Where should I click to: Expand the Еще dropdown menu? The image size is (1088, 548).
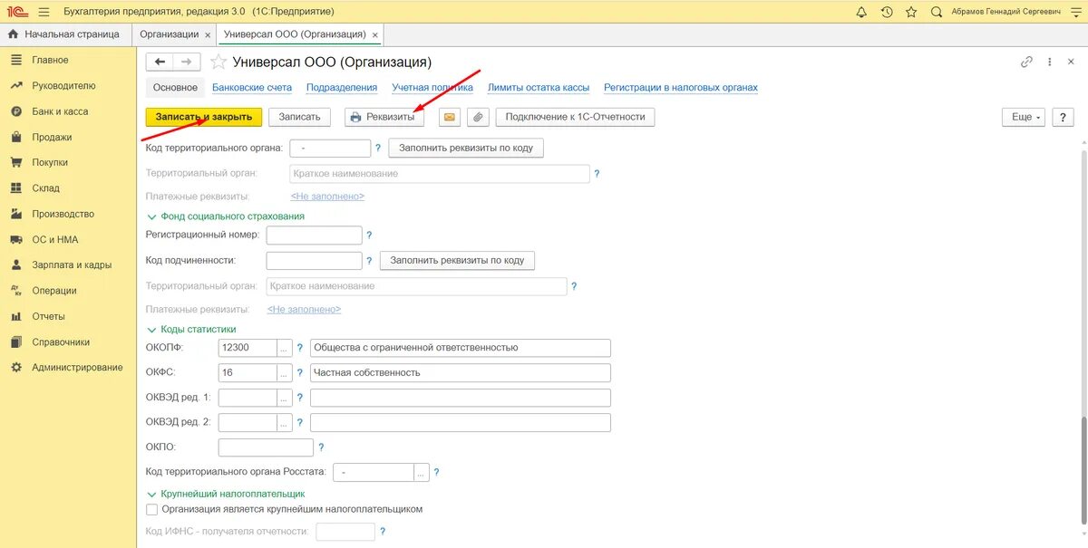tap(1023, 117)
